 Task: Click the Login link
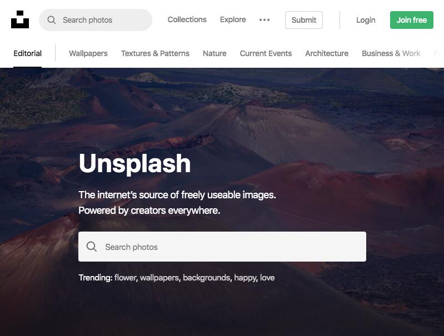[x=366, y=20]
